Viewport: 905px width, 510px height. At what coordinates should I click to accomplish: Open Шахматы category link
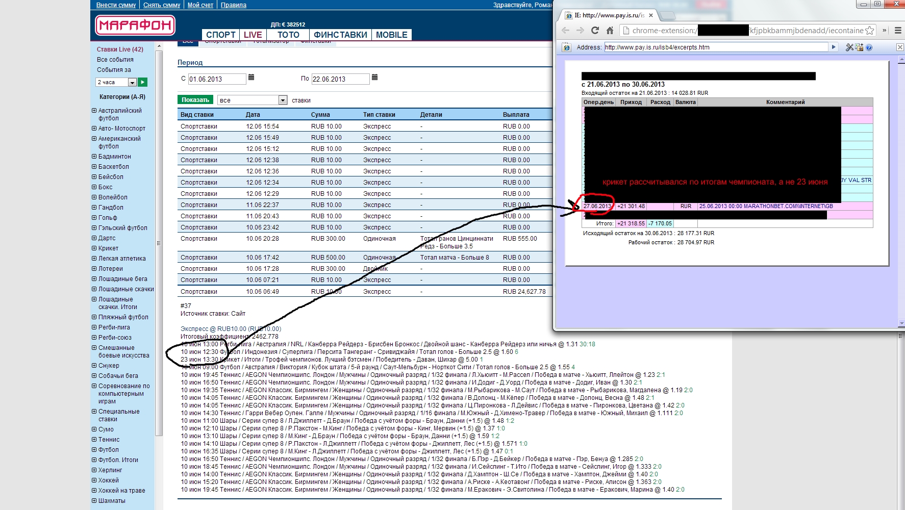tap(112, 501)
